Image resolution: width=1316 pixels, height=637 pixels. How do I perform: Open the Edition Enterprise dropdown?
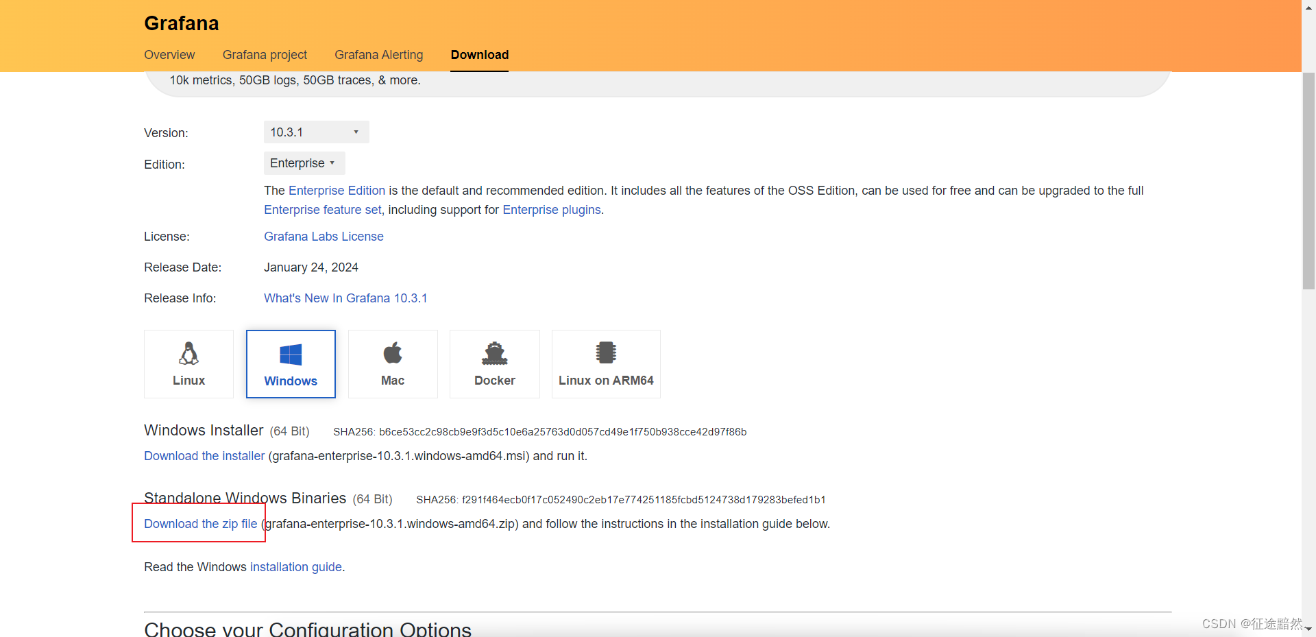tap(304, 163)
